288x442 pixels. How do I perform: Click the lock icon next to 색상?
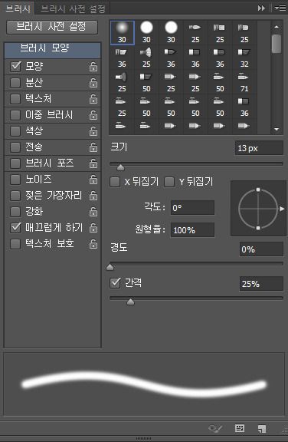93,131
